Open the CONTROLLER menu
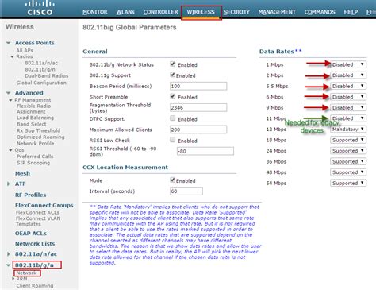Viewport: 376px width, 290px height. click(161, 12)
